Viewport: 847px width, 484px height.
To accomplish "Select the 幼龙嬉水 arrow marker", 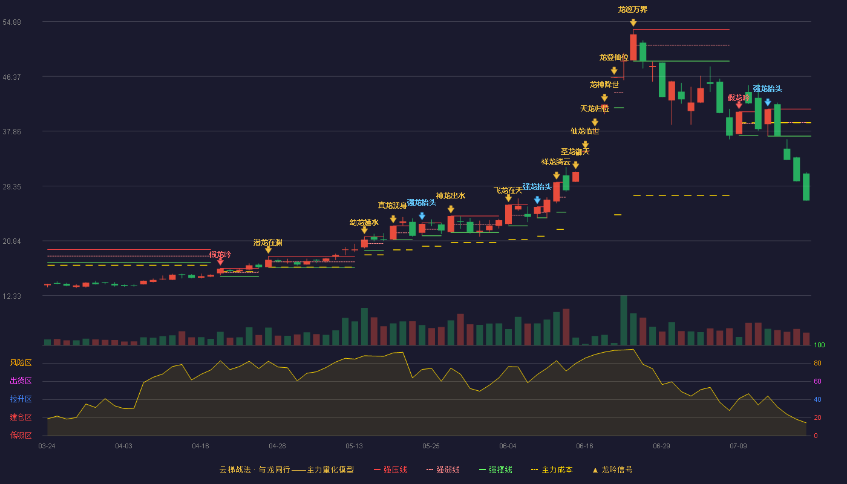I will tap(364, 230).
